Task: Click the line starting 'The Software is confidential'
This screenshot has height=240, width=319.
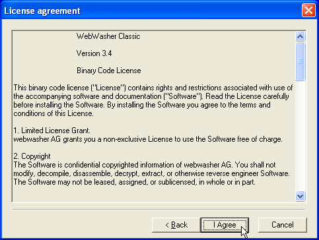Action: coord(145,165)
